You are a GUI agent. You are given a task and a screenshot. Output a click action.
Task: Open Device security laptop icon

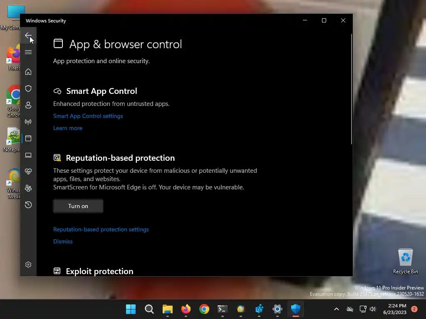pyautogui.click(x=28, y=155)
